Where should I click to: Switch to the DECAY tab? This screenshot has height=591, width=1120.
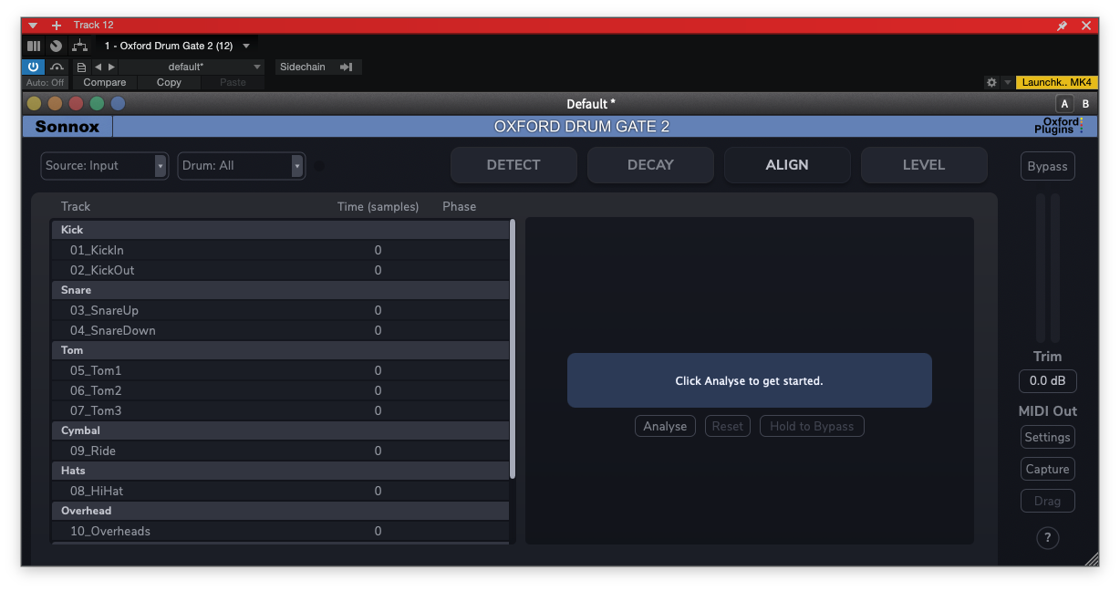click(x=650, y=165)
